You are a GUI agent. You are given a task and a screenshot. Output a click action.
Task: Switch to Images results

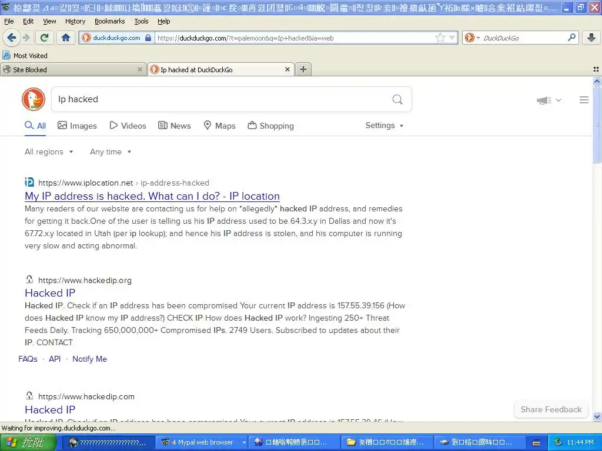click(77, 126)
